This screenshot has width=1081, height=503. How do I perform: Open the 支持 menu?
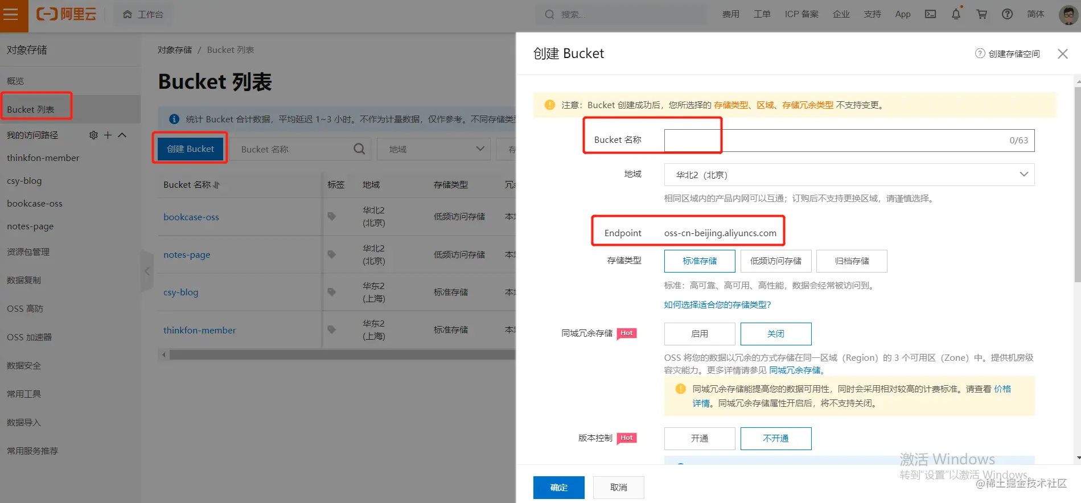(872, 14)
